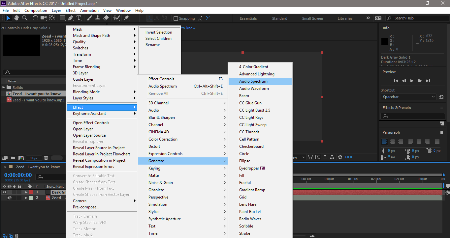Expand the Dark Gray Solid layer properties
450x239 pixels.
click(26, 192)
